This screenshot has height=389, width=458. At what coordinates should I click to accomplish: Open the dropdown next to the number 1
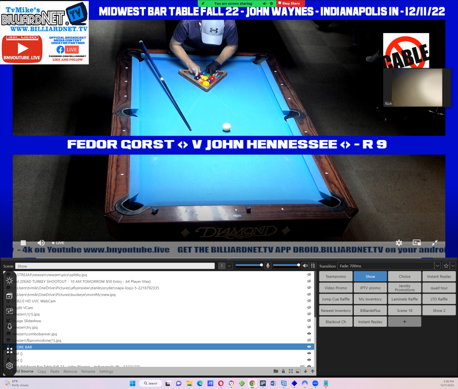pos(229,266)
